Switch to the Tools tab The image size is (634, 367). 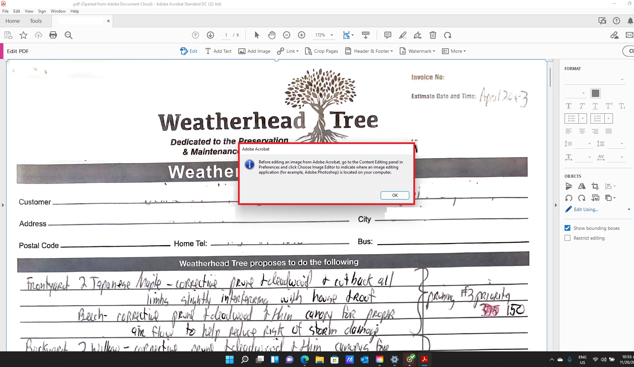tap(36, 21)
